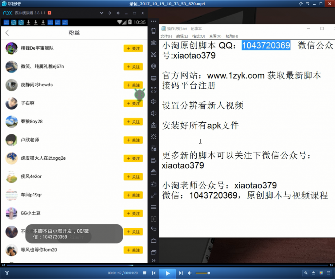
Task: Click Android back arrow in Nox sidebar
Action: click(x=153, y=229)
